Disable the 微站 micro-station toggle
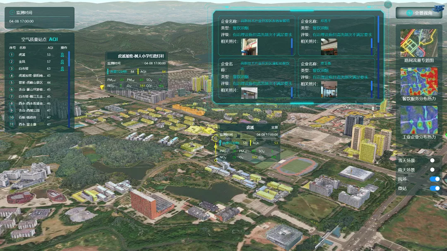447x251 pixels. (435, 188)
